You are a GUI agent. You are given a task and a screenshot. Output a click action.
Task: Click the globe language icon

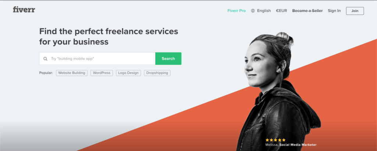(253, 11)
